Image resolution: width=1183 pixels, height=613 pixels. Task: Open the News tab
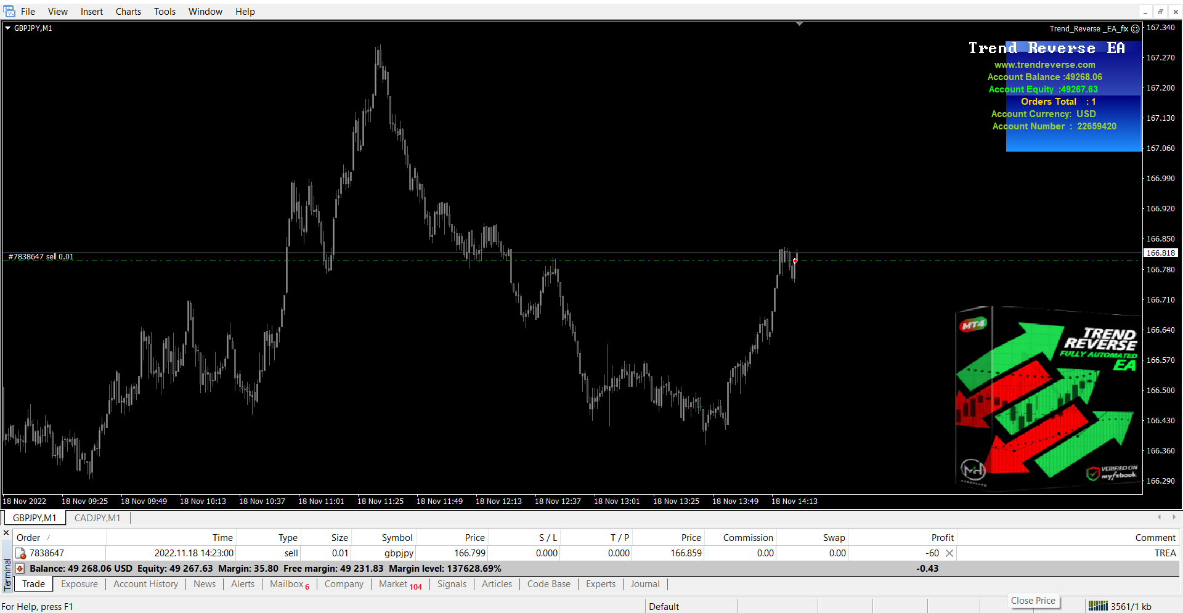(205, 584)
